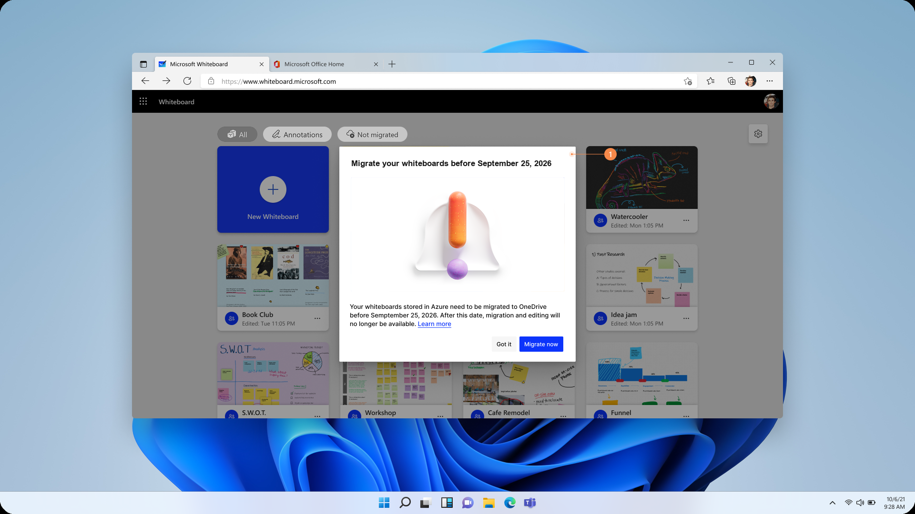Open more options for Idea jam board
Screen dimensions: 915x514
686,318
